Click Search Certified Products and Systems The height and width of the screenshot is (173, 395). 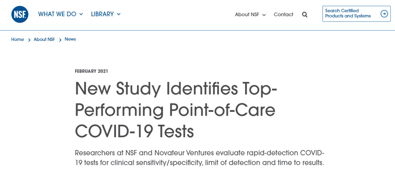pyautogui.click(x=348, y=14)
